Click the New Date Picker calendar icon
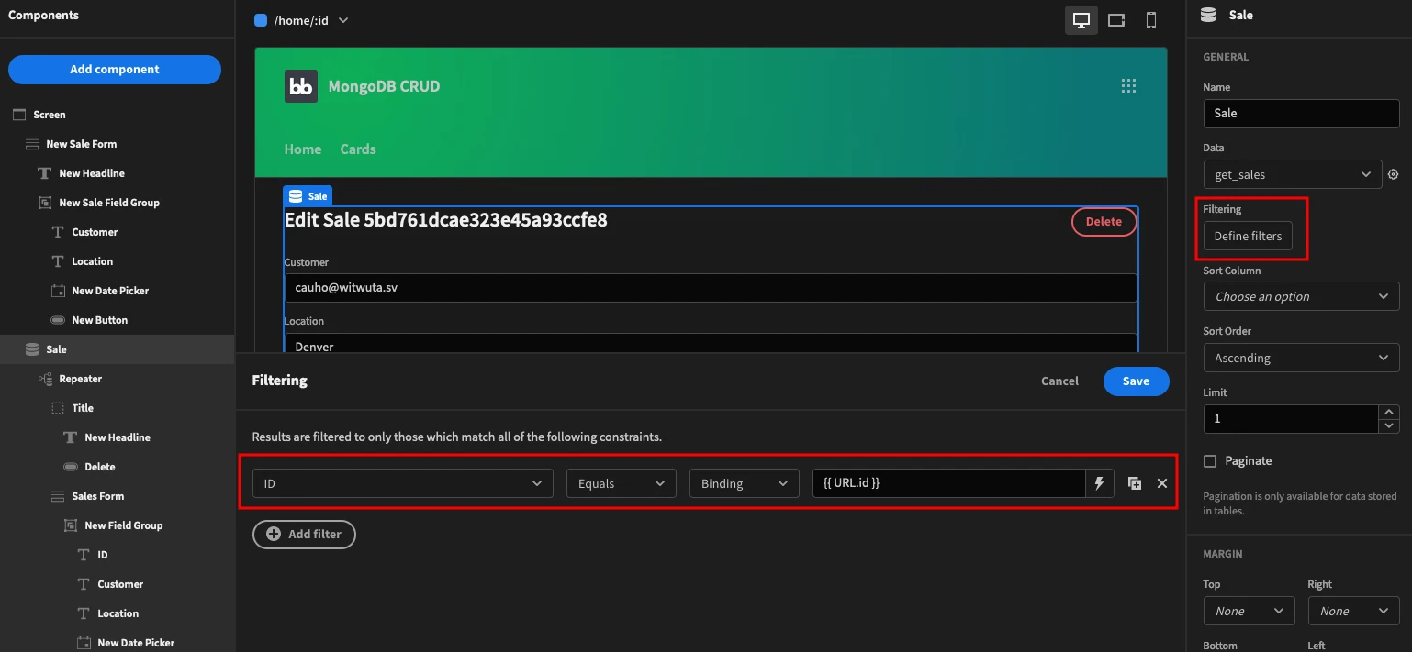The height and width of the screenshot is (652, 1412). 58,291
